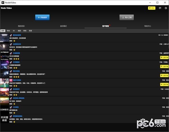Viewport: 169px width, 132px height.
Task: Click TikTok icon in the 用NV添加 row
Action: [11, 35]
